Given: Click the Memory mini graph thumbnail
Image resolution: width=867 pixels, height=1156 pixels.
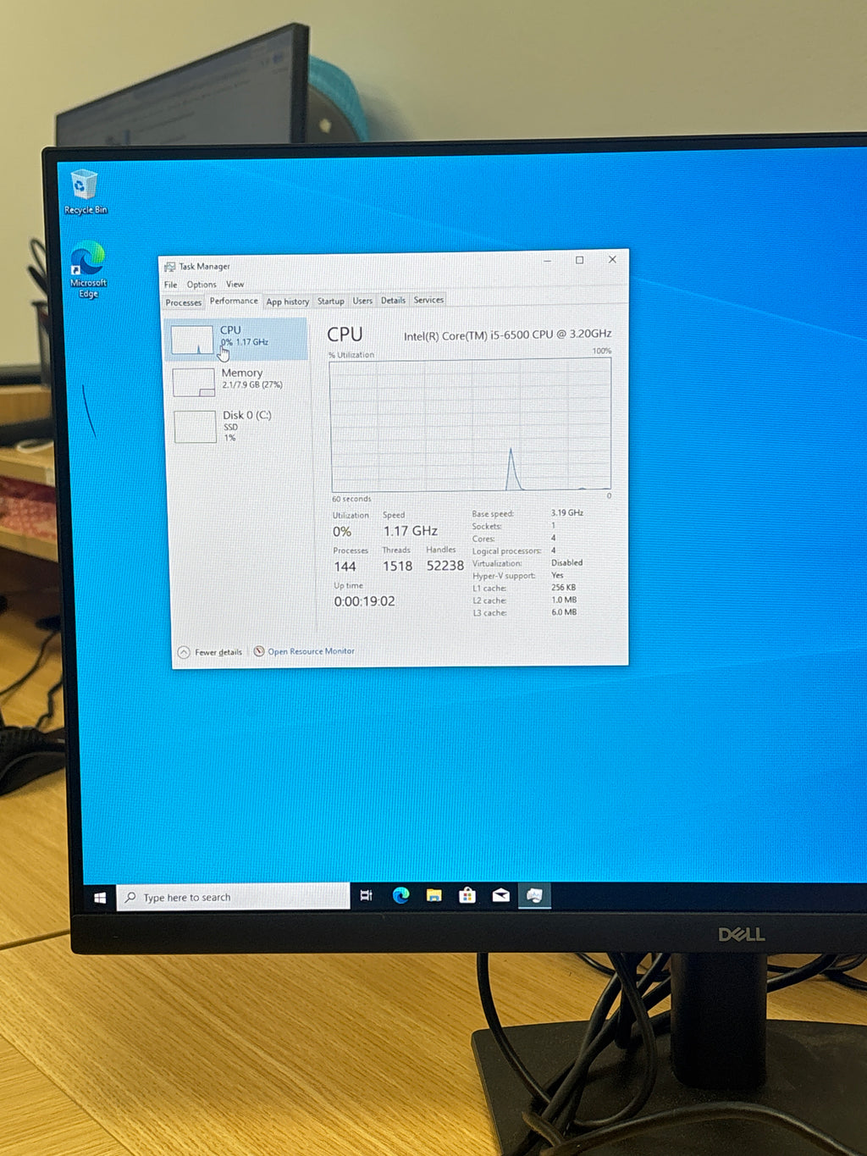Looking at the screenshot, I should click(194, 382).
